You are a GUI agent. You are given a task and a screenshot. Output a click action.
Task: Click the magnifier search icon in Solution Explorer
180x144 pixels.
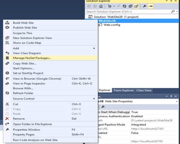[173, 11]
